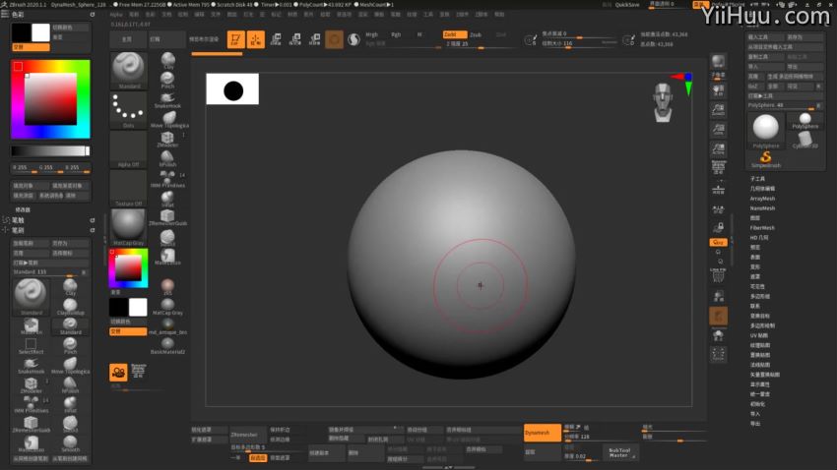The width and height of the screenshot is (837, 470).
Task: Activate the Edit mode icon
Action: pyautogui.click(x=236, y=39)
